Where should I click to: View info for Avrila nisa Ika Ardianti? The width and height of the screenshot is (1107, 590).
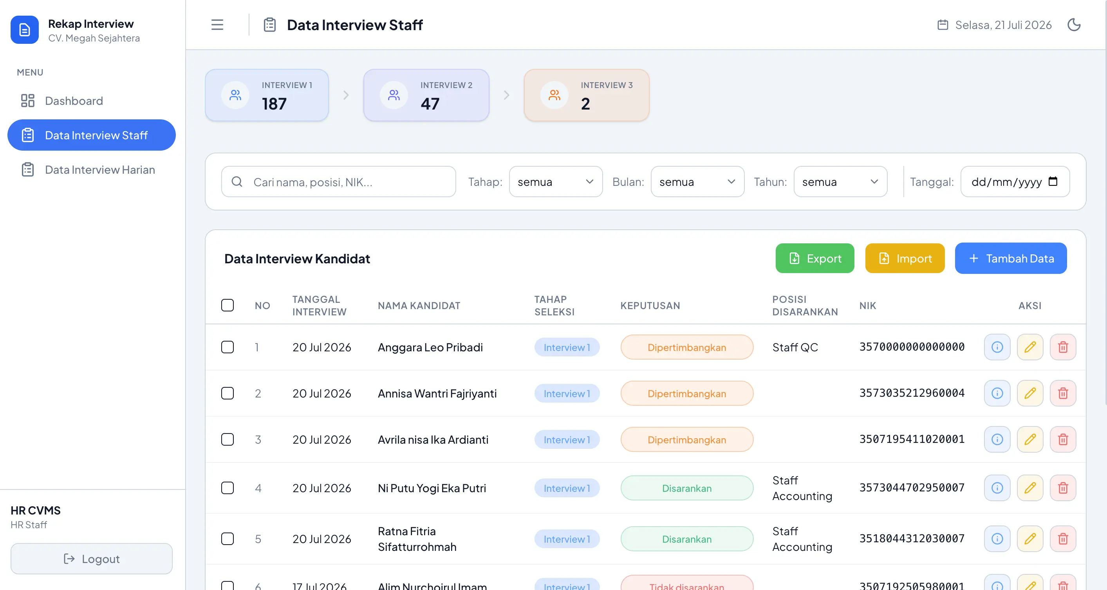[997, 439]
